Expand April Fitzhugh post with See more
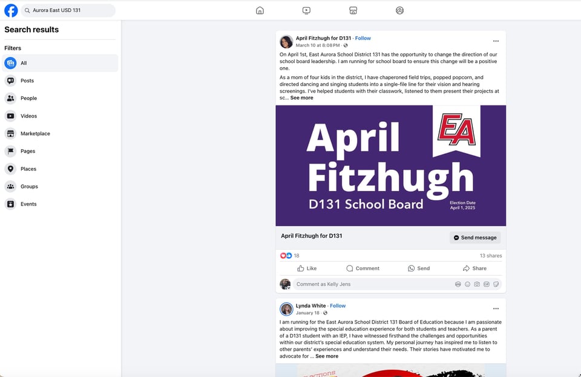Image resolution: width=581 pixels, height=377 pixels. (x=301, y=98)
